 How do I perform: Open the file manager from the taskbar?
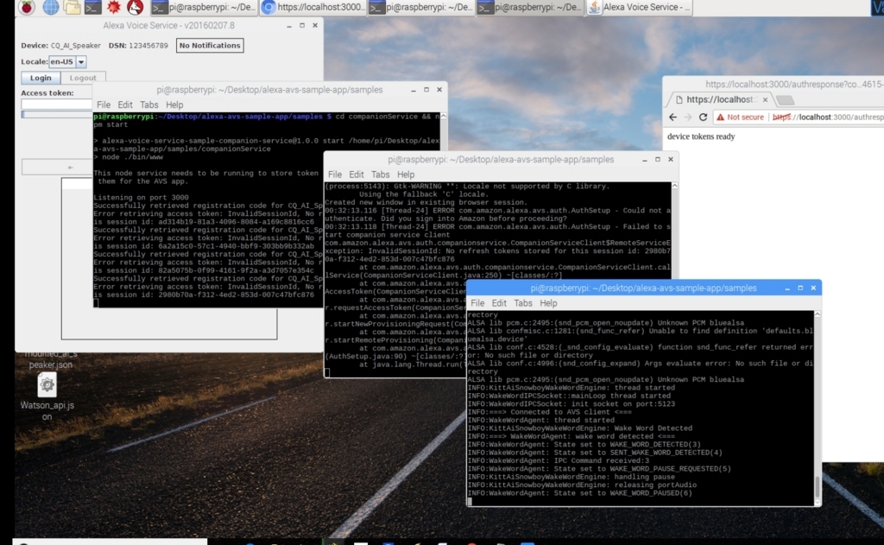click(x=73, y=7)
